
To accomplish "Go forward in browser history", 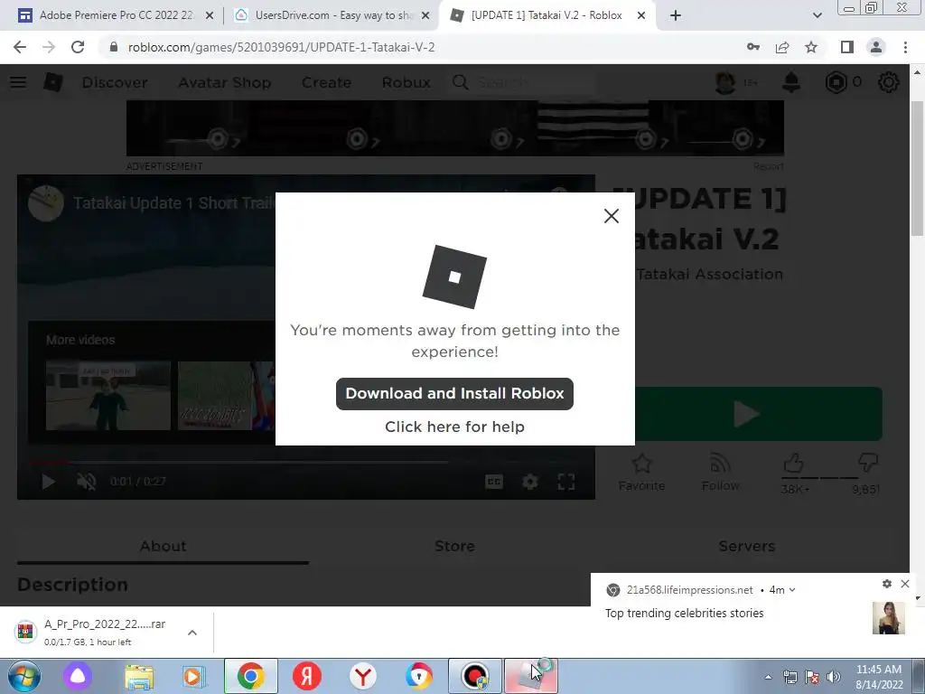I will 49,47.
